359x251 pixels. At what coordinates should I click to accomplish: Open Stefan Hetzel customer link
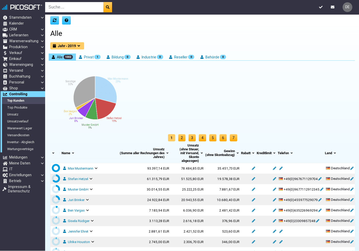78,179
